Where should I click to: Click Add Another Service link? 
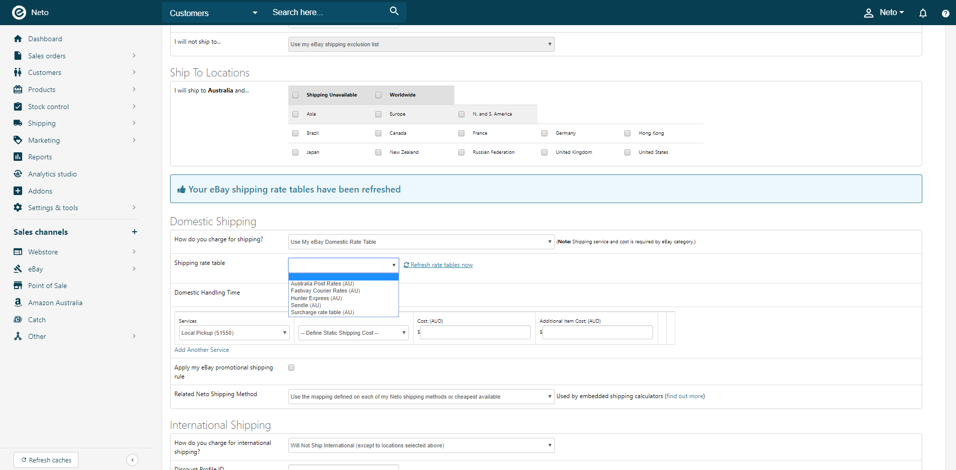pos(202,350)
